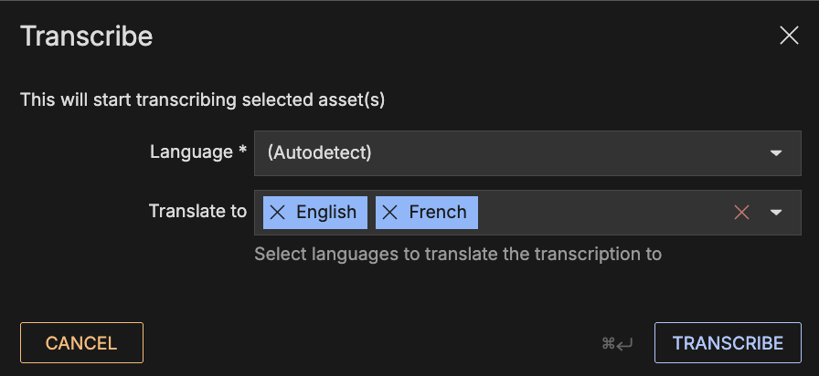Image resolution: width=819 pixels, height=376 pixels.
Task: Click the "Translate to" field label
Action: [197, 212]
